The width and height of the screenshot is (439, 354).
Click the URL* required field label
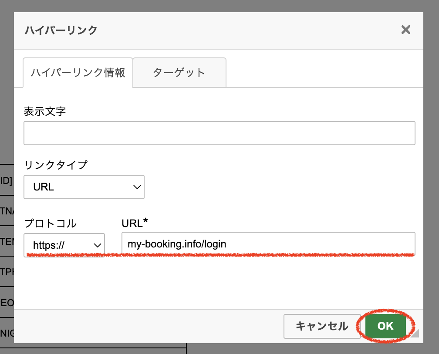pyautogui.click(x=135, y=223)
